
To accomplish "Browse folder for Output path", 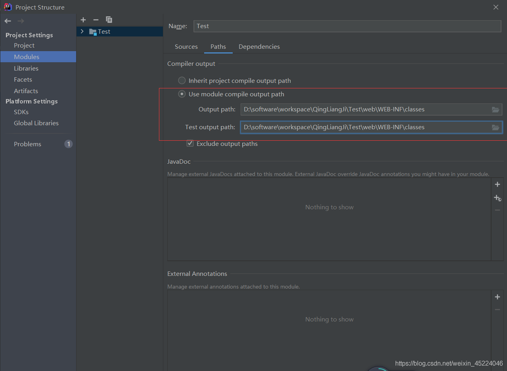I will (x=496, y=109).
